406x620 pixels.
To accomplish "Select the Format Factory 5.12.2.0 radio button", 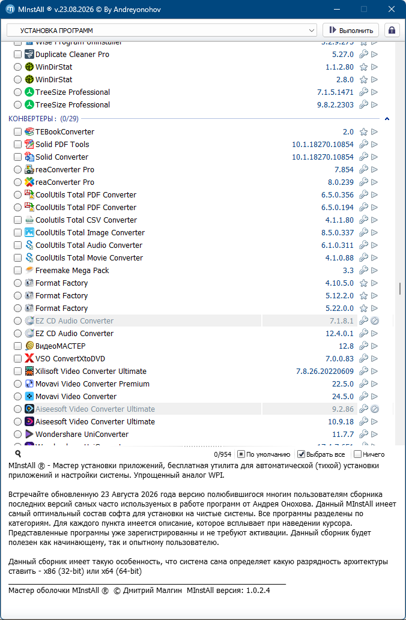I will 17,296.
